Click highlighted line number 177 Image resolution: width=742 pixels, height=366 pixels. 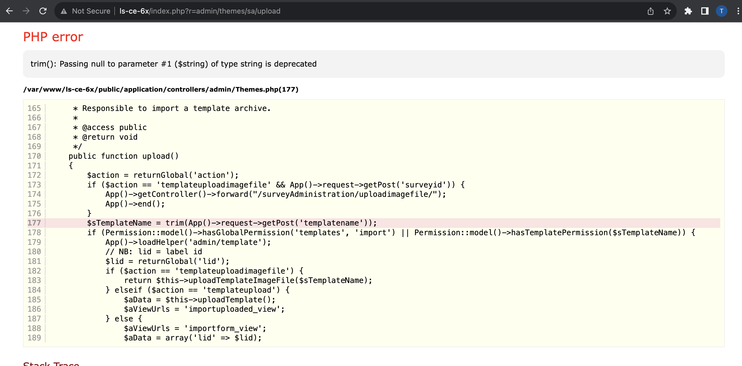tap(34, 223)
